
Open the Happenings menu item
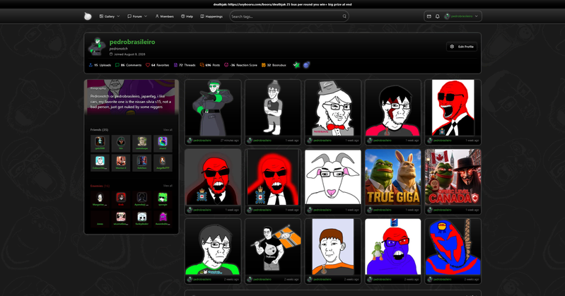click(x=211, y=16)
